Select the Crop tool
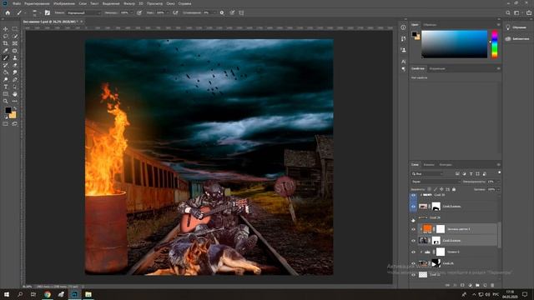This screenshot has width=534, height=300. point(6,43)
